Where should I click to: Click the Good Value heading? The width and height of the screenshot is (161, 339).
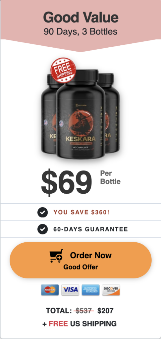point(81,18)
